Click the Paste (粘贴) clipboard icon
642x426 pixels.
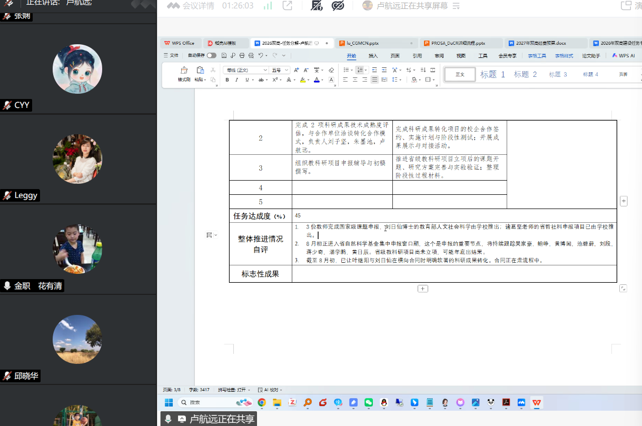[200, 70]
